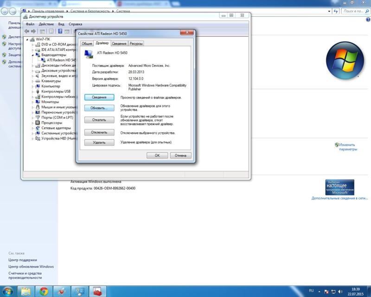Click the Мыши mouse category icon
371x297 pixels.
(38, 107)
